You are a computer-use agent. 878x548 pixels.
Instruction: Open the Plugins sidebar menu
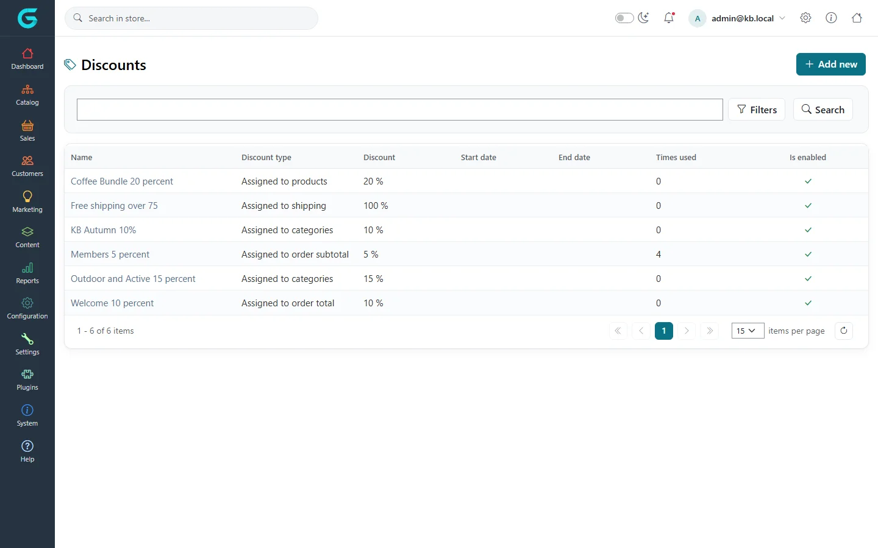tap(27, 379)
